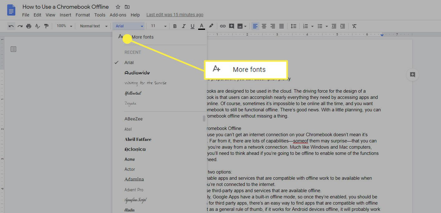Open the 100% zoom dropdown
The width and height of the screenshot is (441, 213).
click(x=64, y=26)
